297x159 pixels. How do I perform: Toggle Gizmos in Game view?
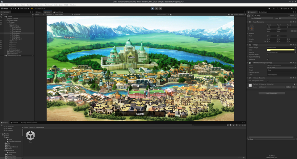pyautogui.click(x=241, y=14)
